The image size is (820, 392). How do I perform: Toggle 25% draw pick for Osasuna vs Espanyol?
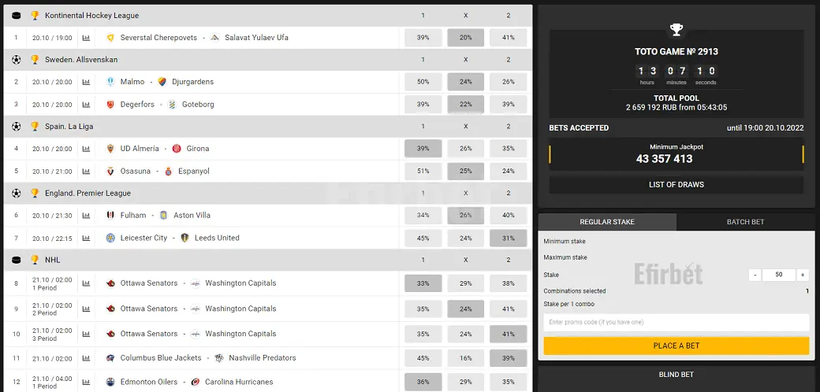click(465, 172)
